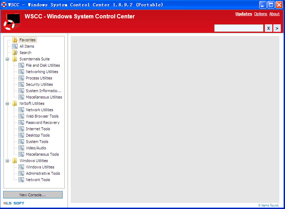Click the Desktop Tools icon

(x=21, y=135)
